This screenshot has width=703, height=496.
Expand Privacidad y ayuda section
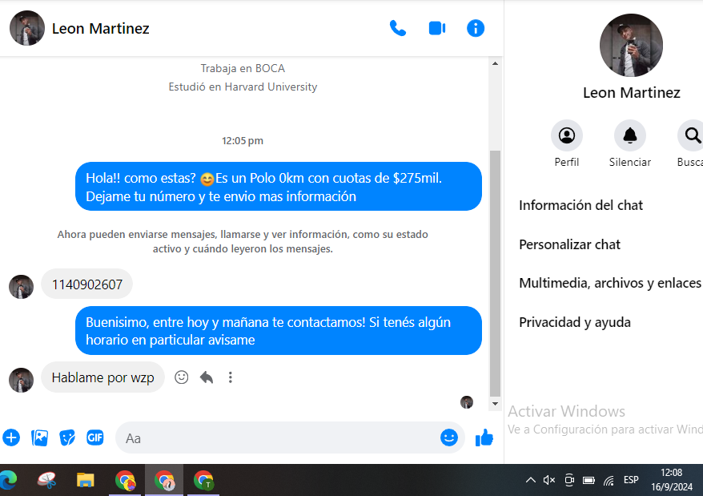point(575,322)
